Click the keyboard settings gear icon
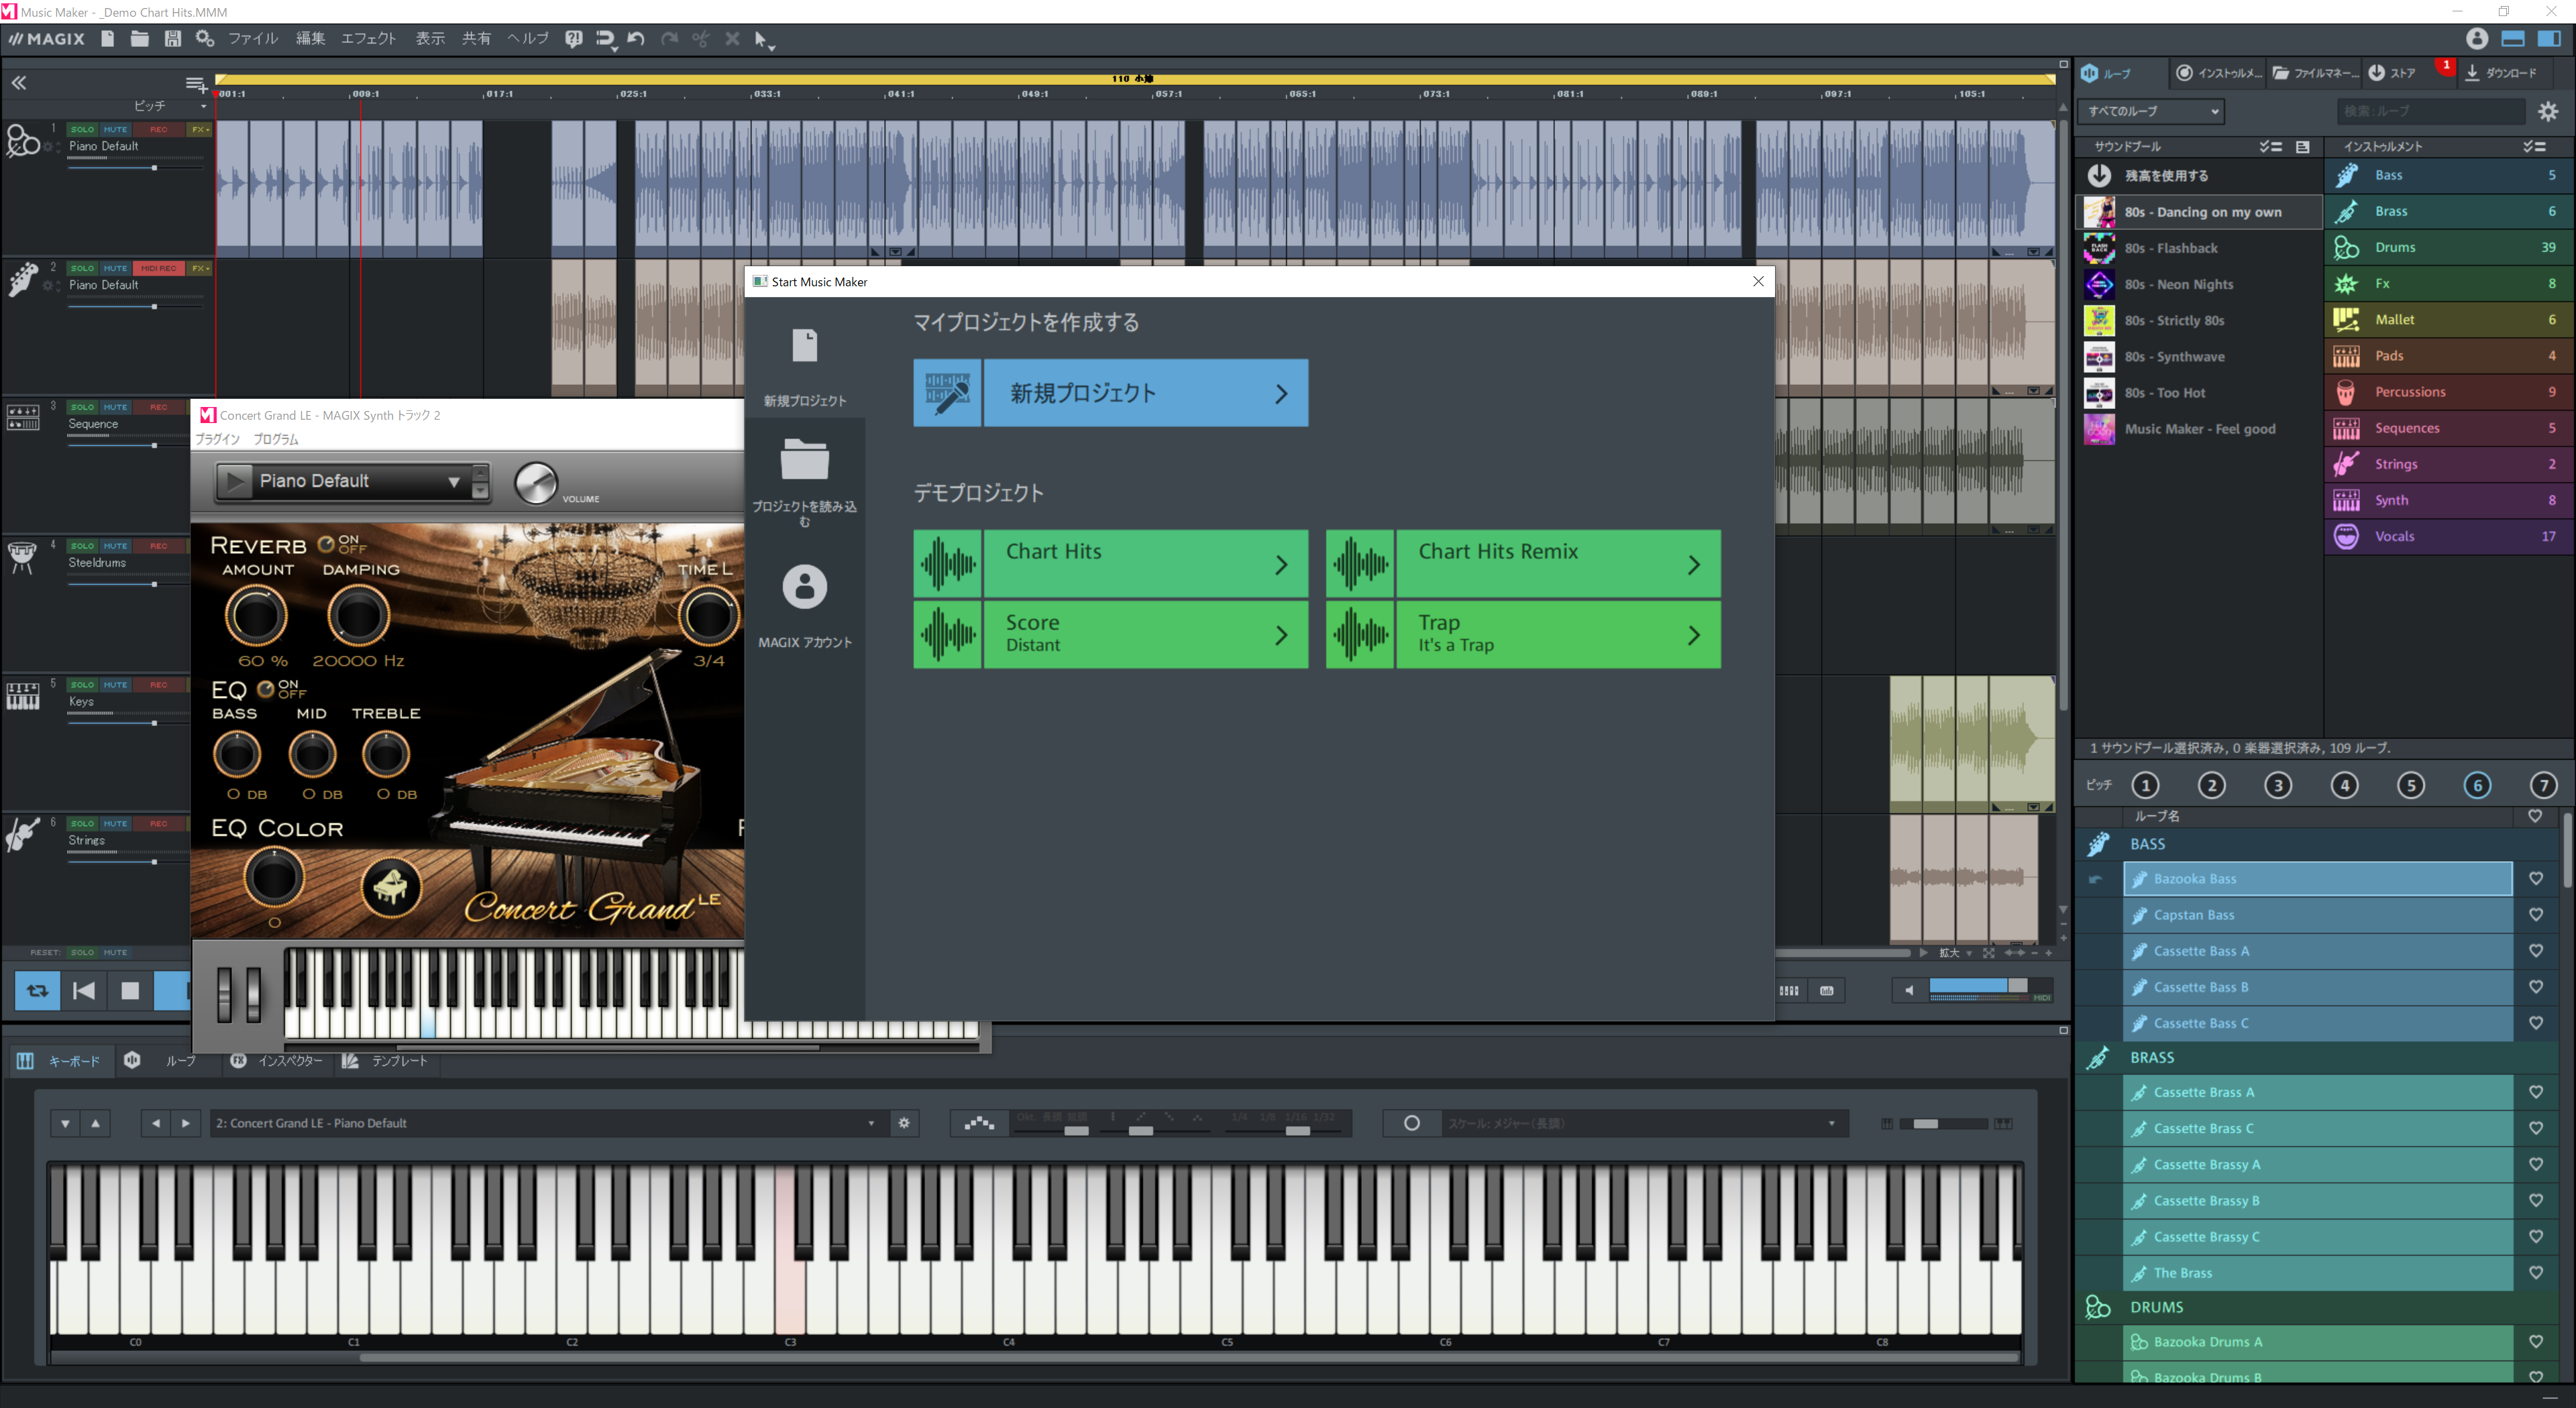2576x1408 pixels. tap(904, 1122)
